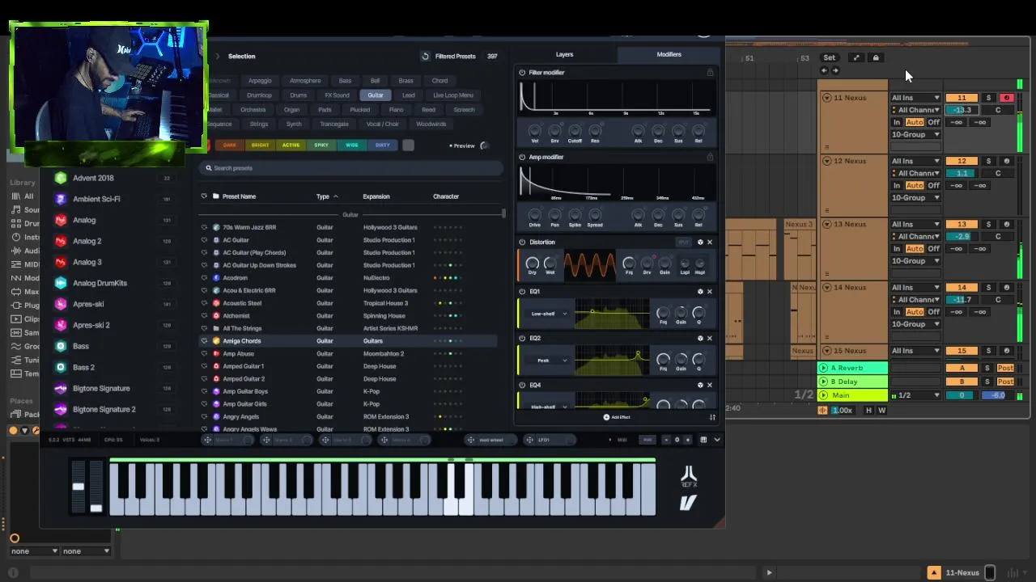Click the BRIGHT character filter swatch

click(260, 145)
